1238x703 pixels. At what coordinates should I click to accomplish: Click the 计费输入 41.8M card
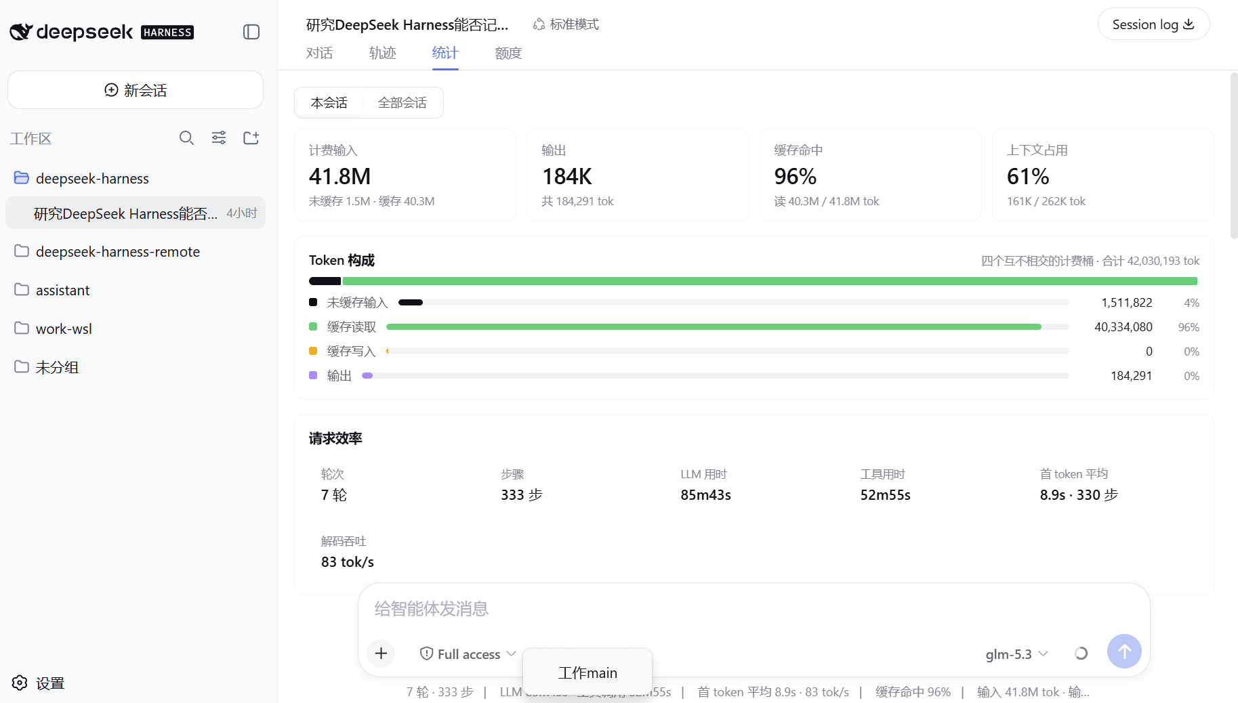(405, 175)
